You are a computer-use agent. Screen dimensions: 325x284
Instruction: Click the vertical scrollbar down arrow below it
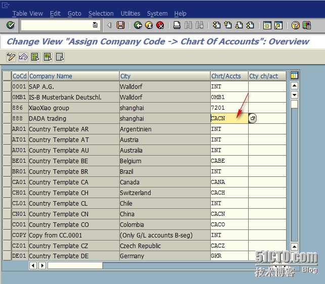tap(294, 94)
